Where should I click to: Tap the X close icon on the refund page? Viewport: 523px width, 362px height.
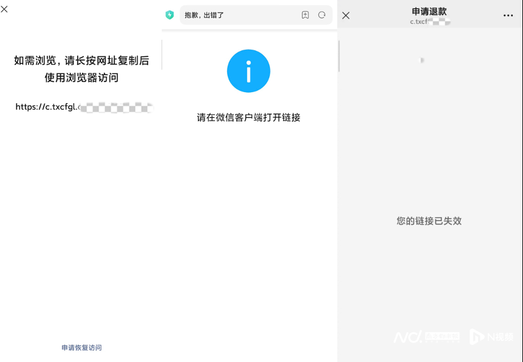[345, 15]
